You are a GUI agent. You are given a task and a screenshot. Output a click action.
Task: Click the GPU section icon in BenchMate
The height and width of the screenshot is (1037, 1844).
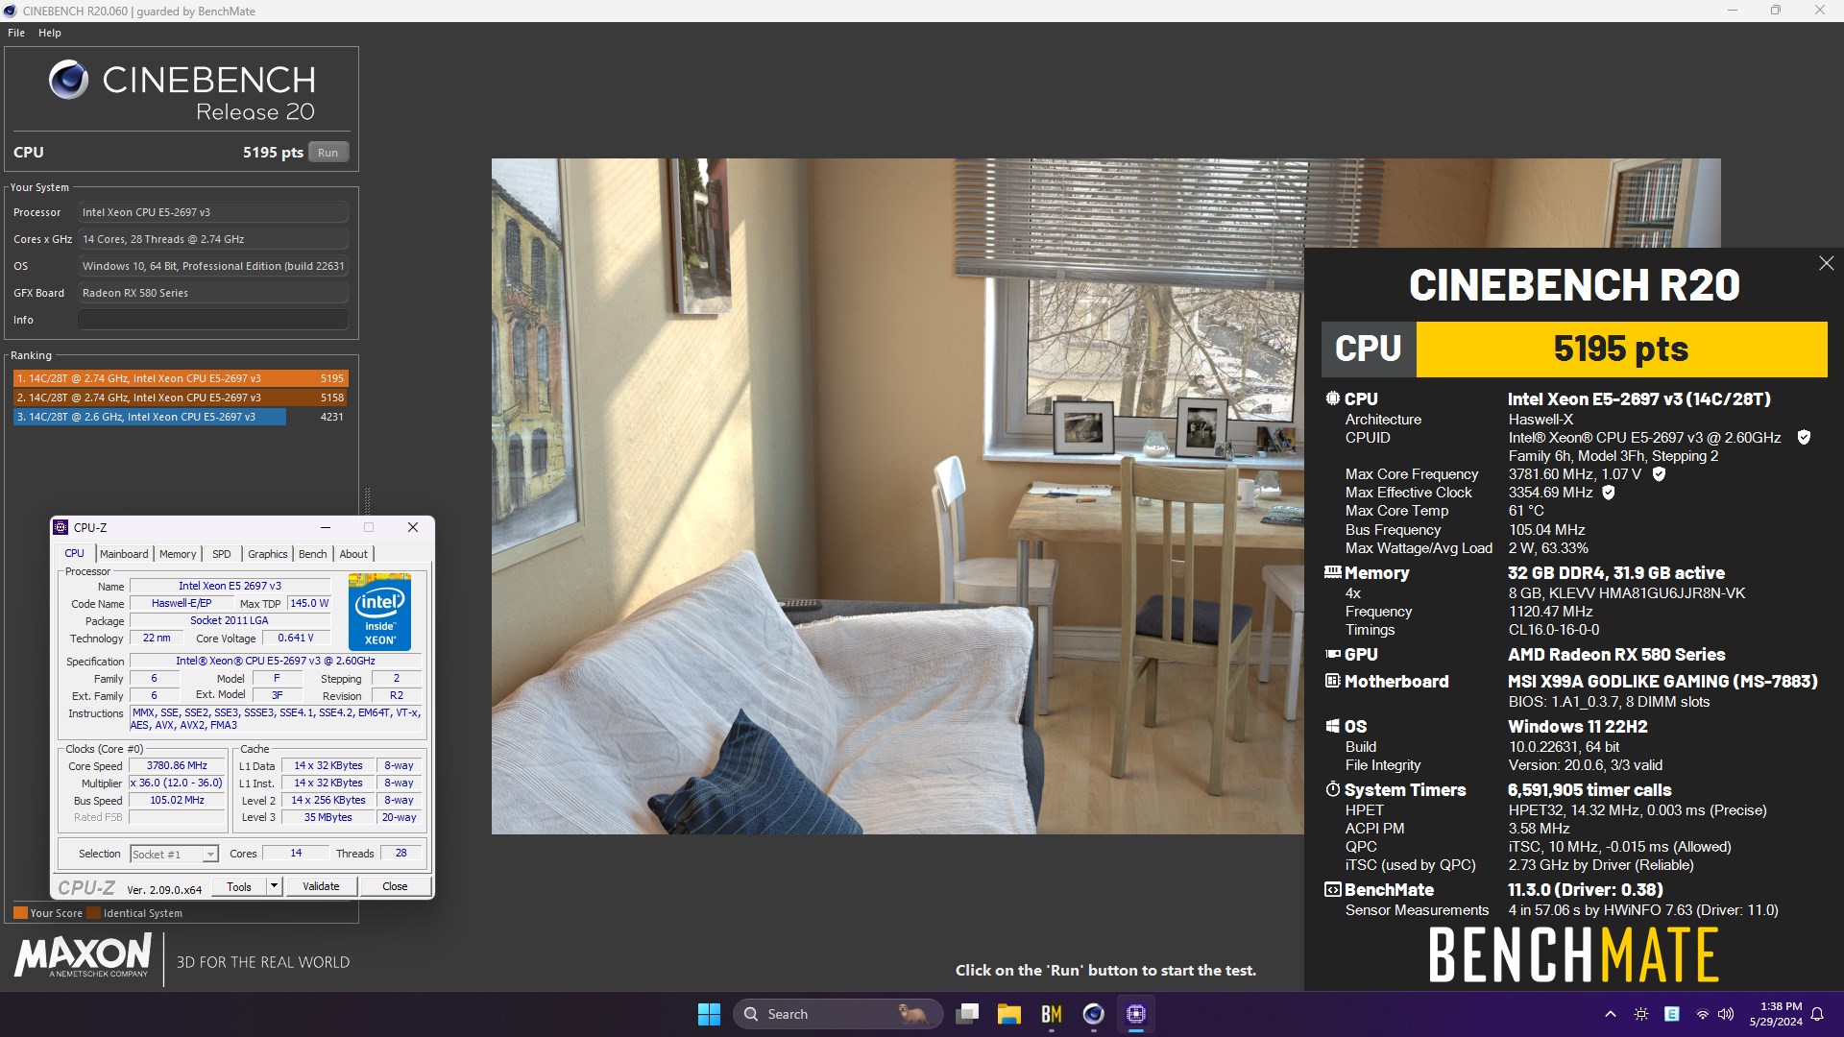pyautogui.click(x=1332, y=654)
